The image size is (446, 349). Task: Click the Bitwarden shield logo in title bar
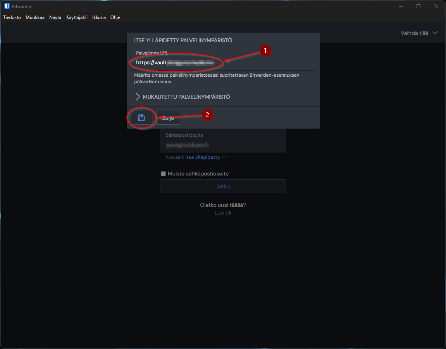click(7, 6)
